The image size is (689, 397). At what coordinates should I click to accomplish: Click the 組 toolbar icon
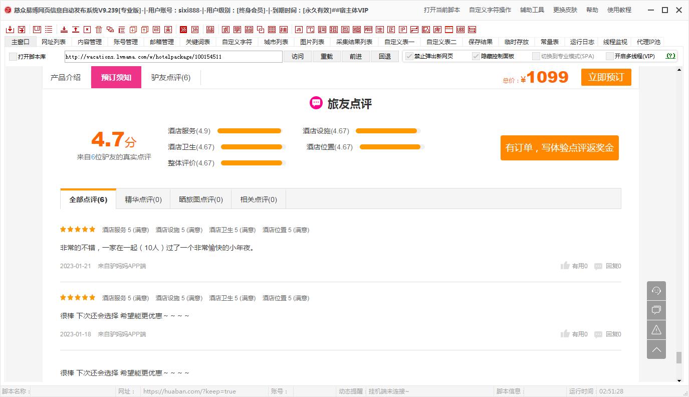pos(333,30)
